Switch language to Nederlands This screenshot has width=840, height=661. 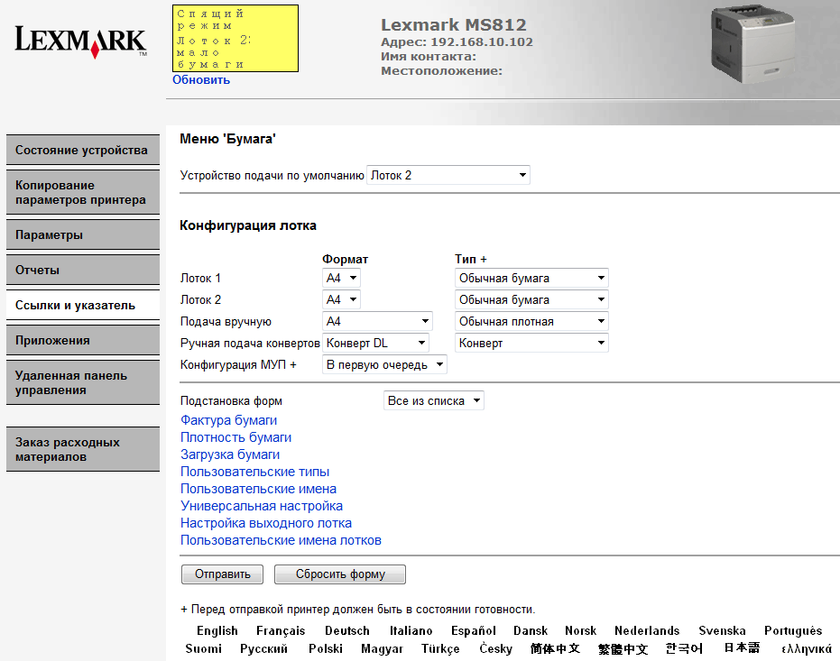[x=647, y=630]
